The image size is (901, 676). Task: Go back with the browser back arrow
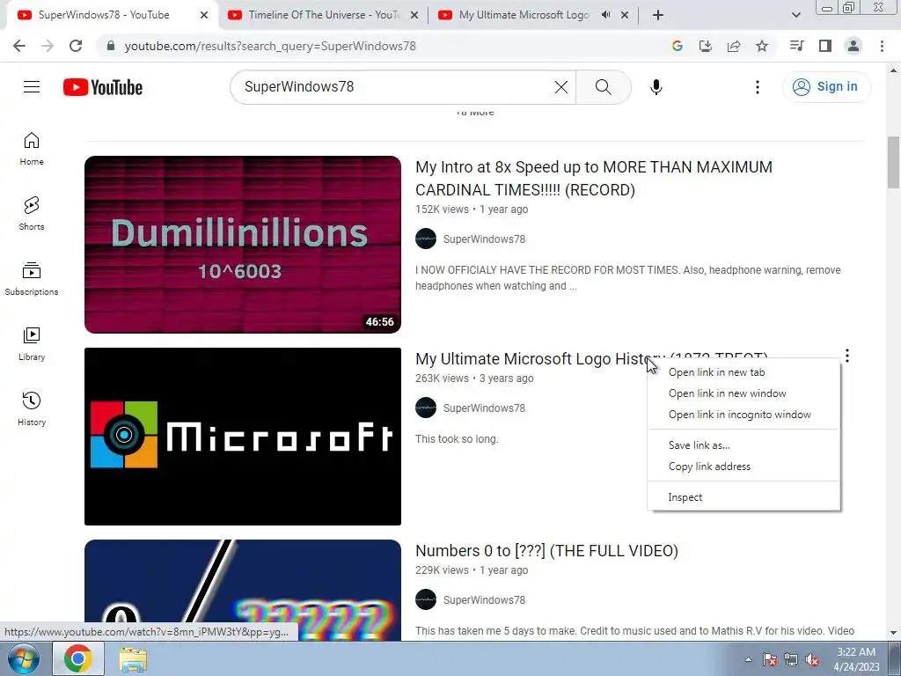click(x=19, y=46)
